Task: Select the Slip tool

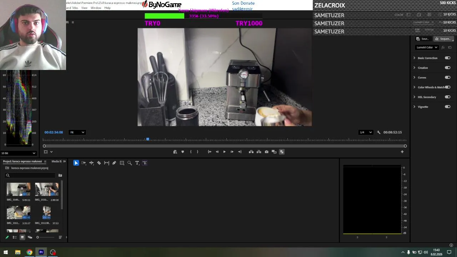Action: point(106,163)
